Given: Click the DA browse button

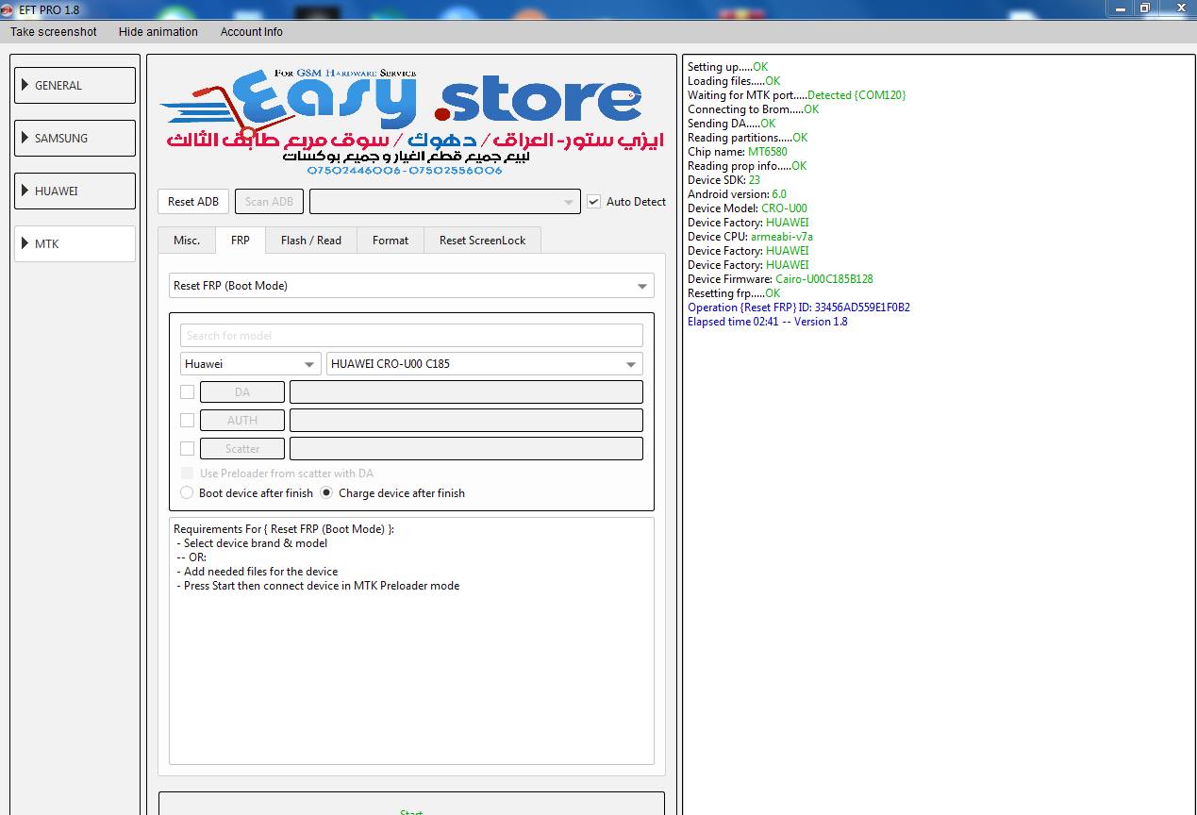Looking at the screenshot, I should click(242, 392).
